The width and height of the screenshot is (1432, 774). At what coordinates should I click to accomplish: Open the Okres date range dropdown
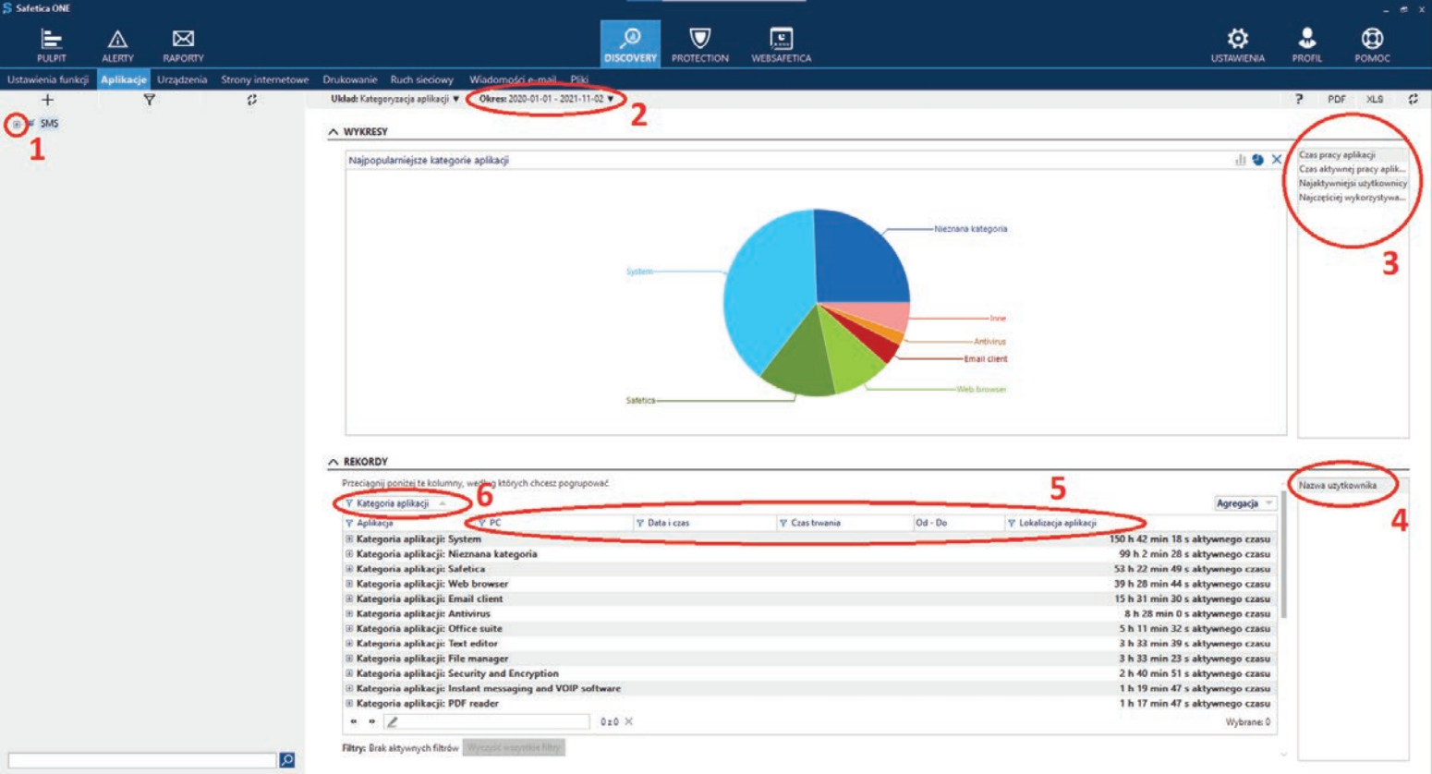pyautogui.click(x=546, y=99)
